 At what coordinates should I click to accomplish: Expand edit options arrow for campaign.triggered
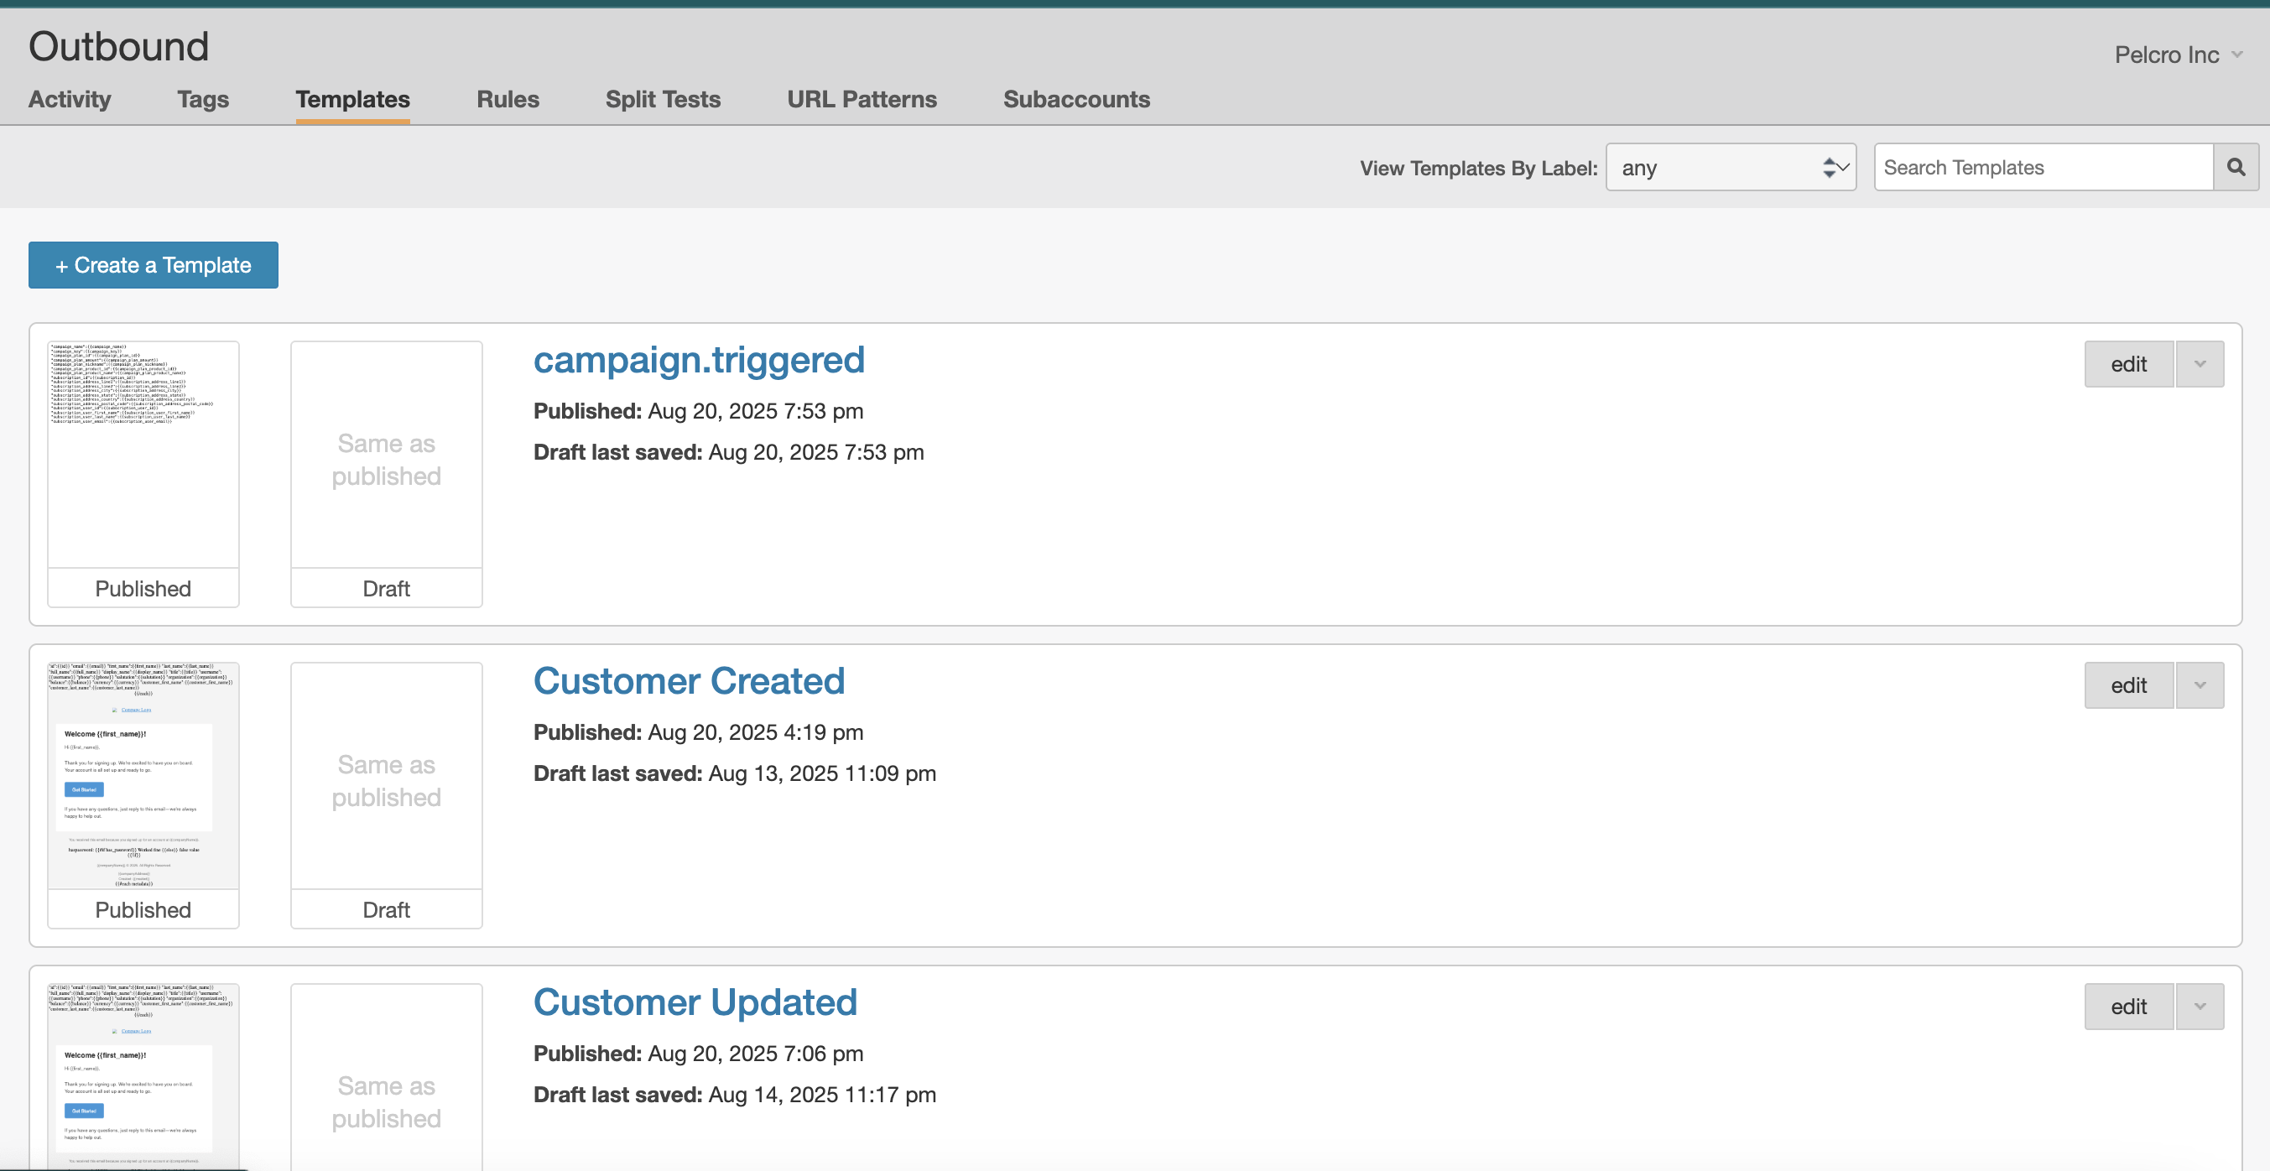[2200, 364]
